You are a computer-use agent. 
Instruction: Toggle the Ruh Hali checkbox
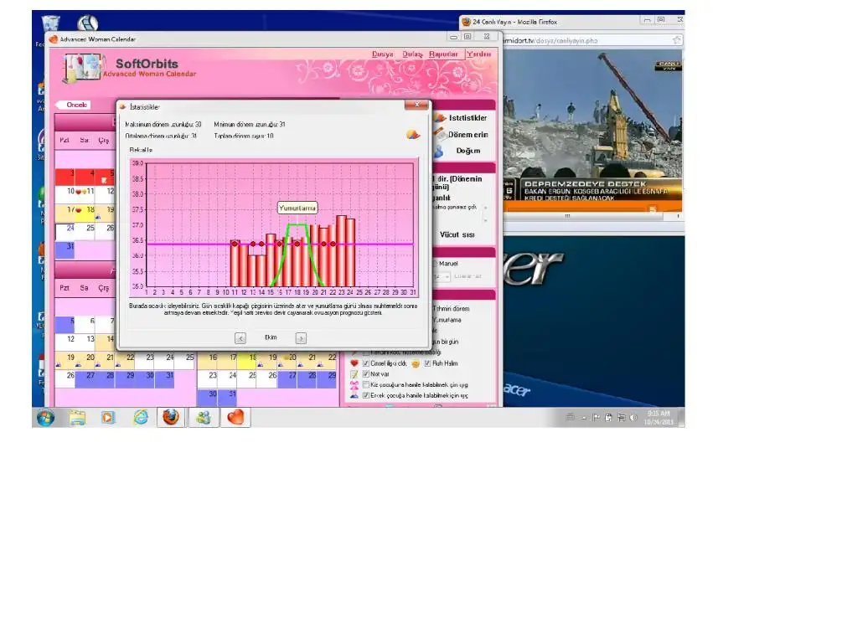pyautogui.click(x=427, y=363)
